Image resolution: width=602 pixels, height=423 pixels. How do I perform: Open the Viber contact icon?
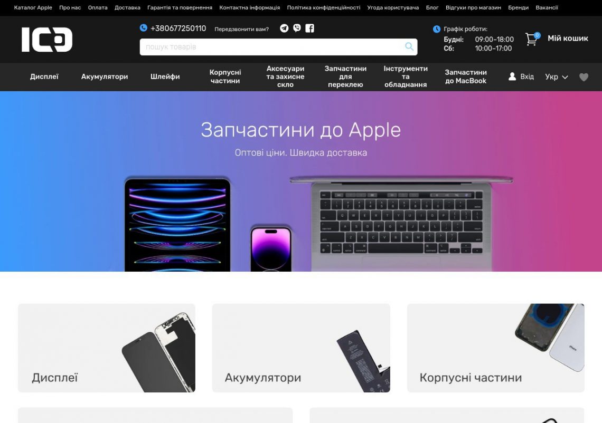click(297, 28)
